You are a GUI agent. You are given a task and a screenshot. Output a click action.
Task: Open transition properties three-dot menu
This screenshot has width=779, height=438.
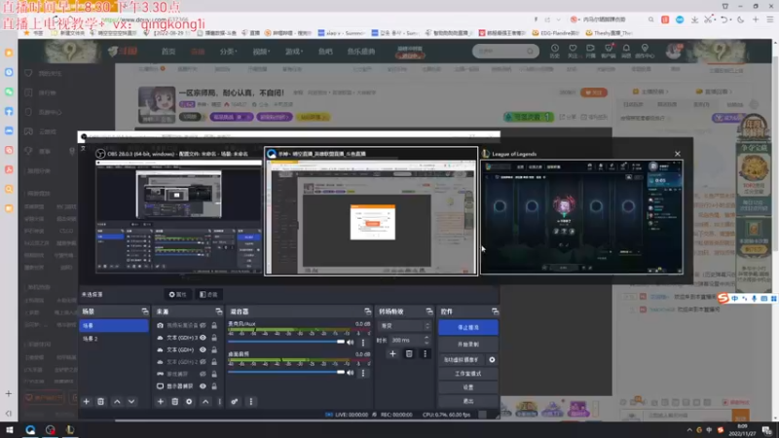click(425, 353)
